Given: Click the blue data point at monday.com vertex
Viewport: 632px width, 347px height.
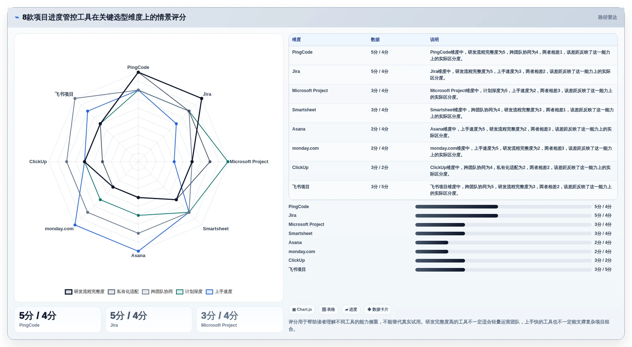Looking at the screenshot, I should point(75,225).
